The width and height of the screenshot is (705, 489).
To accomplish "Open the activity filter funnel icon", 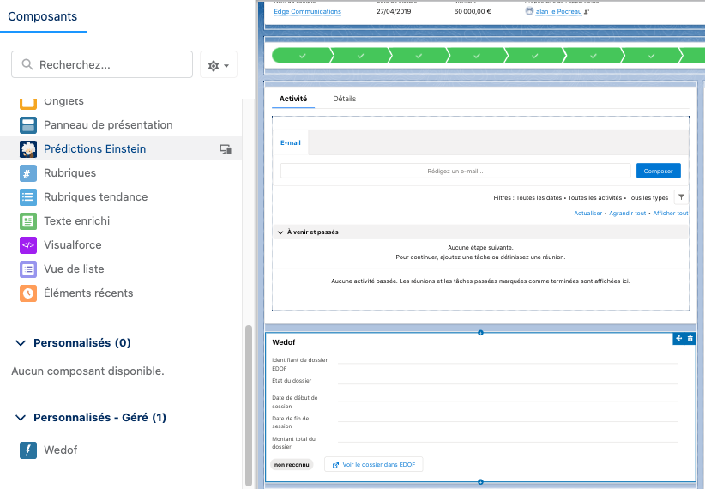I will tap(681, 197).
